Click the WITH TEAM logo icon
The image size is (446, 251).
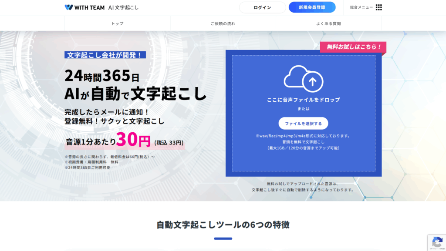tap(68, 7)
